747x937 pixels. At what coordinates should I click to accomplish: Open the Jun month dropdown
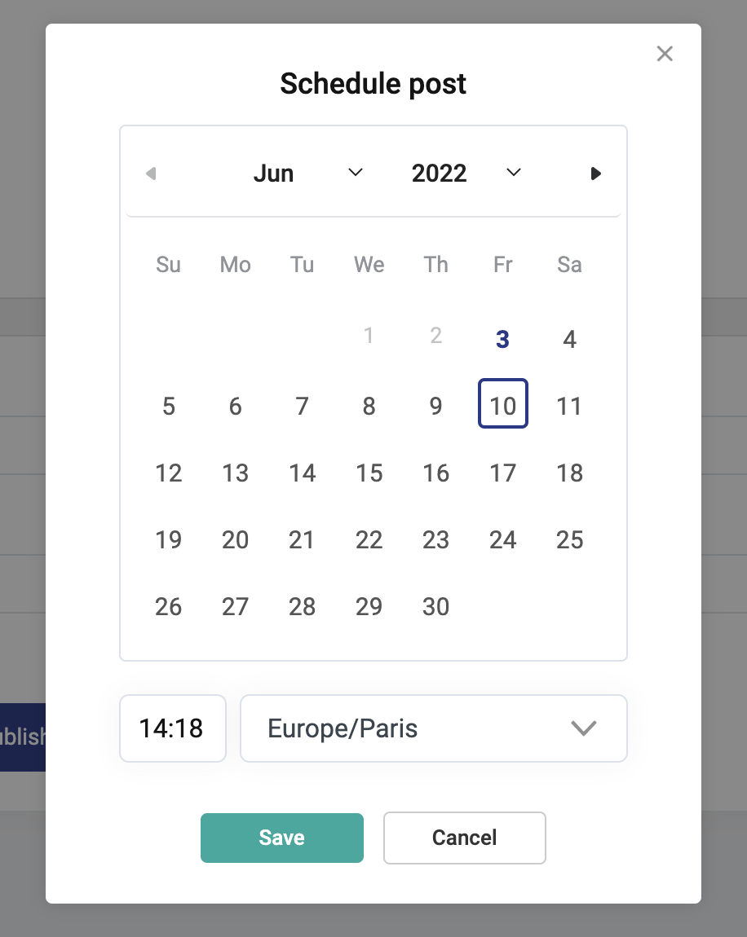(307, 174)
